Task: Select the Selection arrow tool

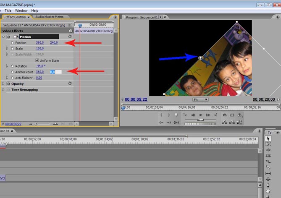Action: (269, 138)
